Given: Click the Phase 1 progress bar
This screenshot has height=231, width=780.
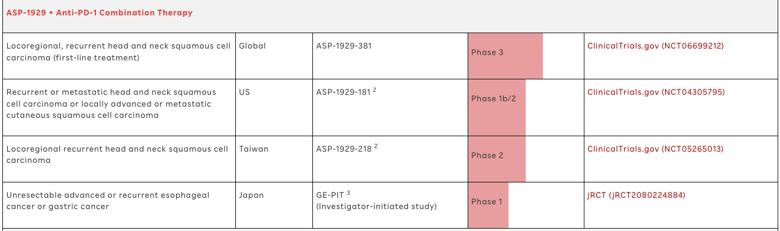Looking at the screenshot, I should tap(488, 205).
